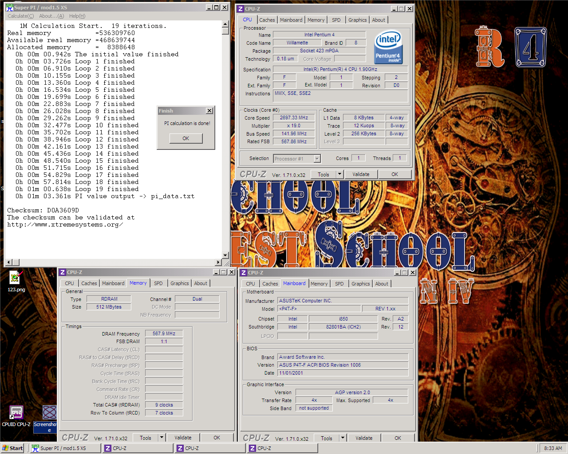Click Validate in the top CPU-Z window
This screenshot has height=454, width=568.
[361, 174]
